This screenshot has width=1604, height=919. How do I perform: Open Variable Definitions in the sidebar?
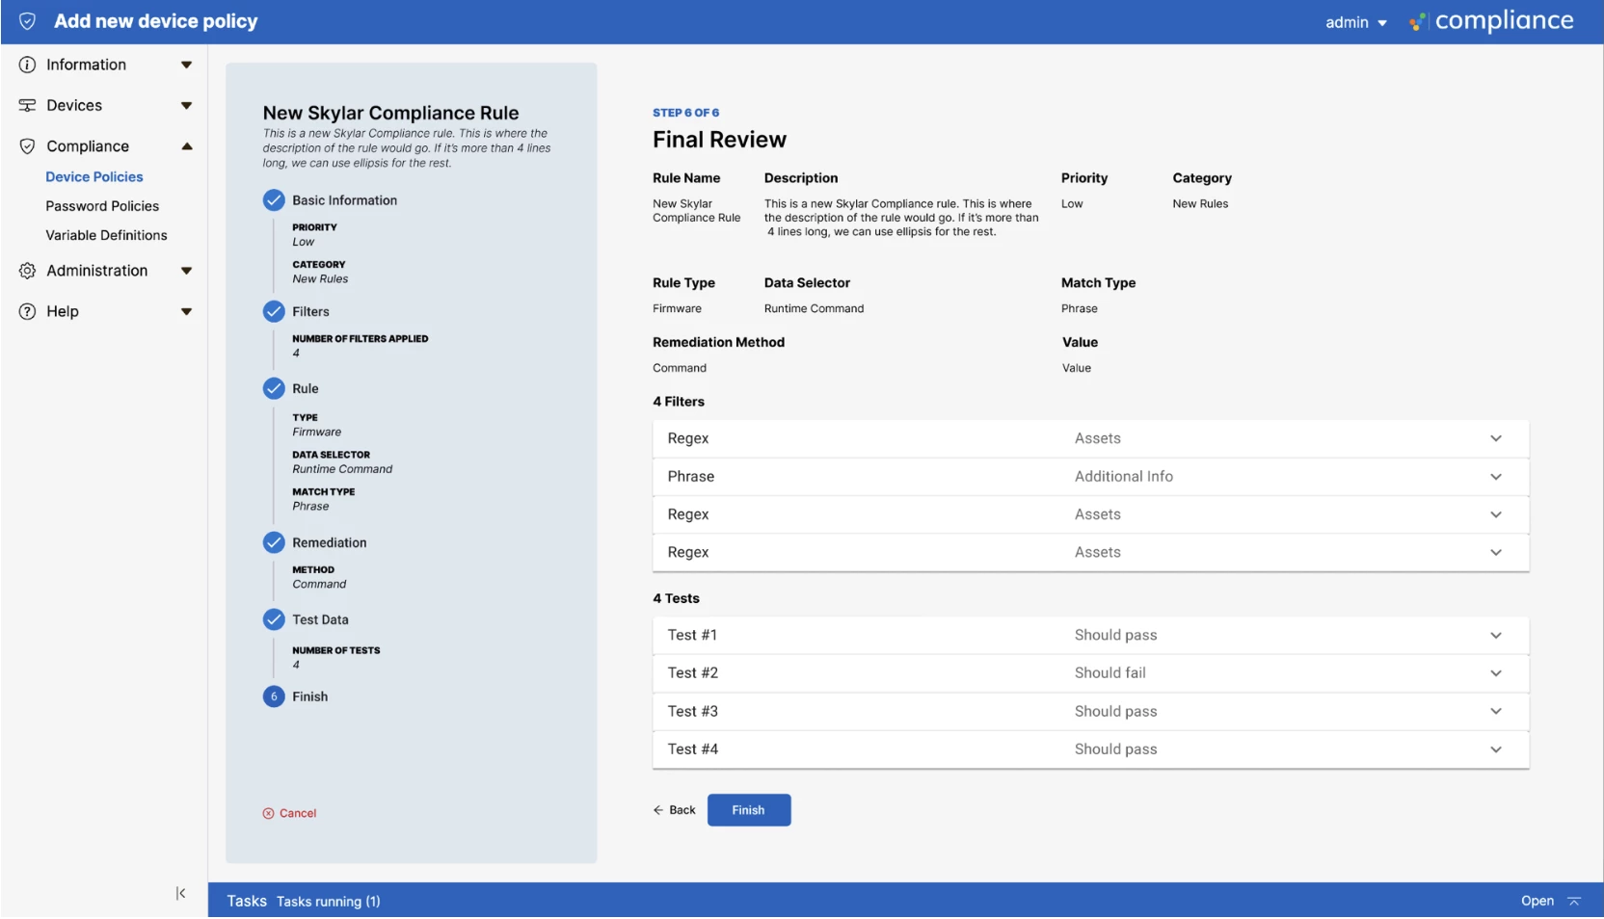[106, 235]
